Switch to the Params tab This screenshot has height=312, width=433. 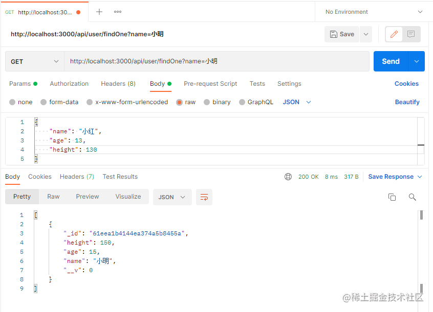click(23, 84)
